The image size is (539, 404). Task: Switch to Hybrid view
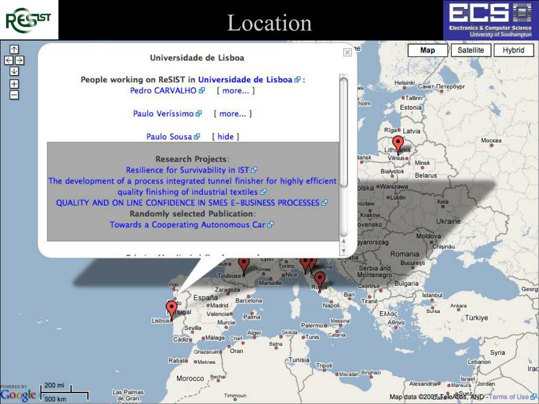(514, 50)
